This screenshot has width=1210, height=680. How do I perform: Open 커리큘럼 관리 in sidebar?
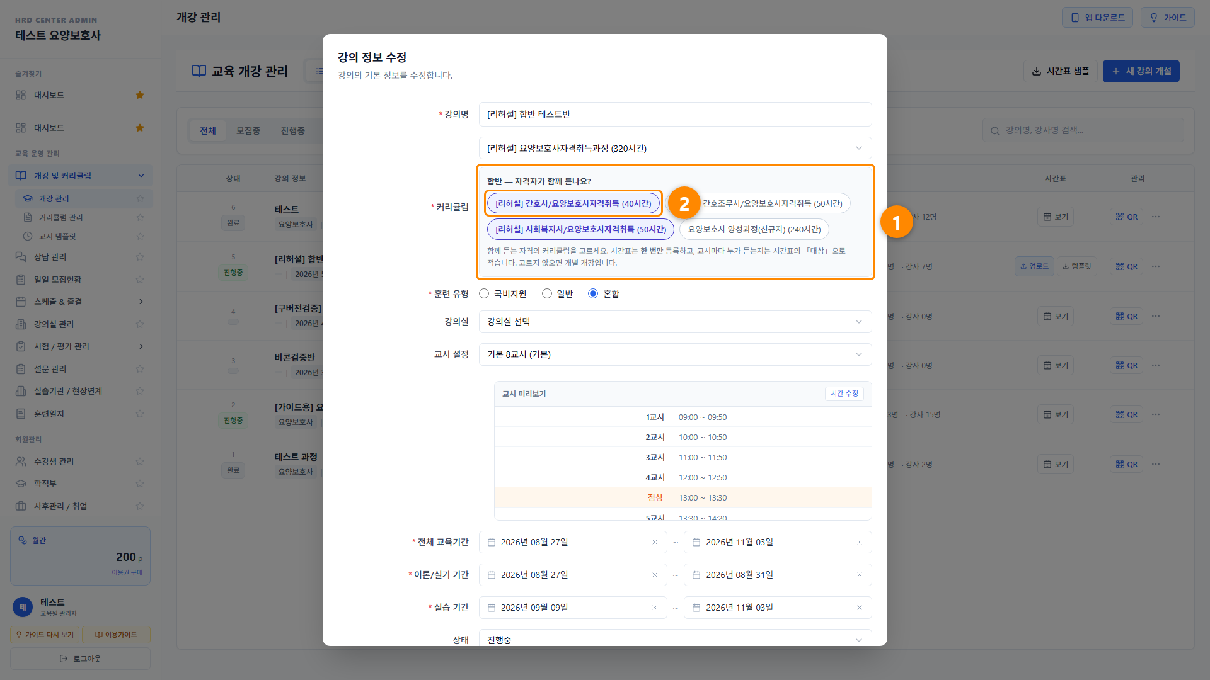tap(60, 217)
